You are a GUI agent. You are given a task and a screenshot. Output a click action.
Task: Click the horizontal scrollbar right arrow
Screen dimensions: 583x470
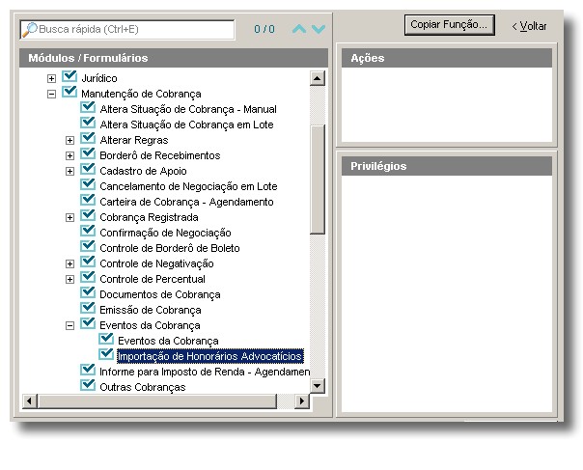pos(302,401)
